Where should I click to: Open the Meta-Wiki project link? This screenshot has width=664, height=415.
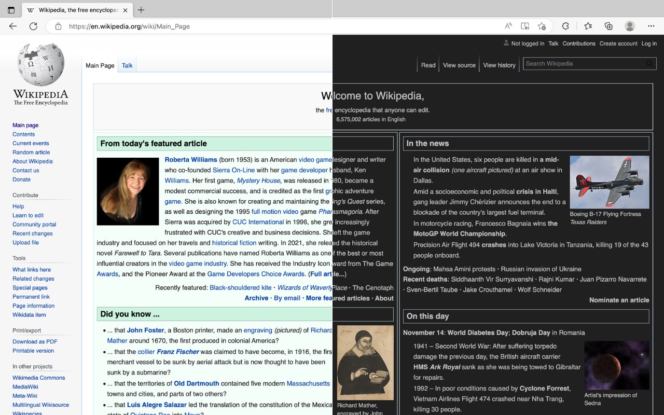pyautogui.click(x=25, y=396)
